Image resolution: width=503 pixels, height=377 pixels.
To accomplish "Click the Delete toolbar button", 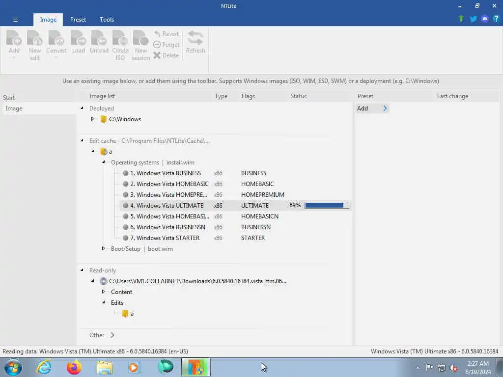I will 166,55.
